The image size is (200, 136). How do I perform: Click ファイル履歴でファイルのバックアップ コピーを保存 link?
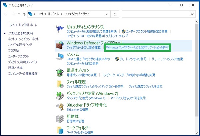95,87
